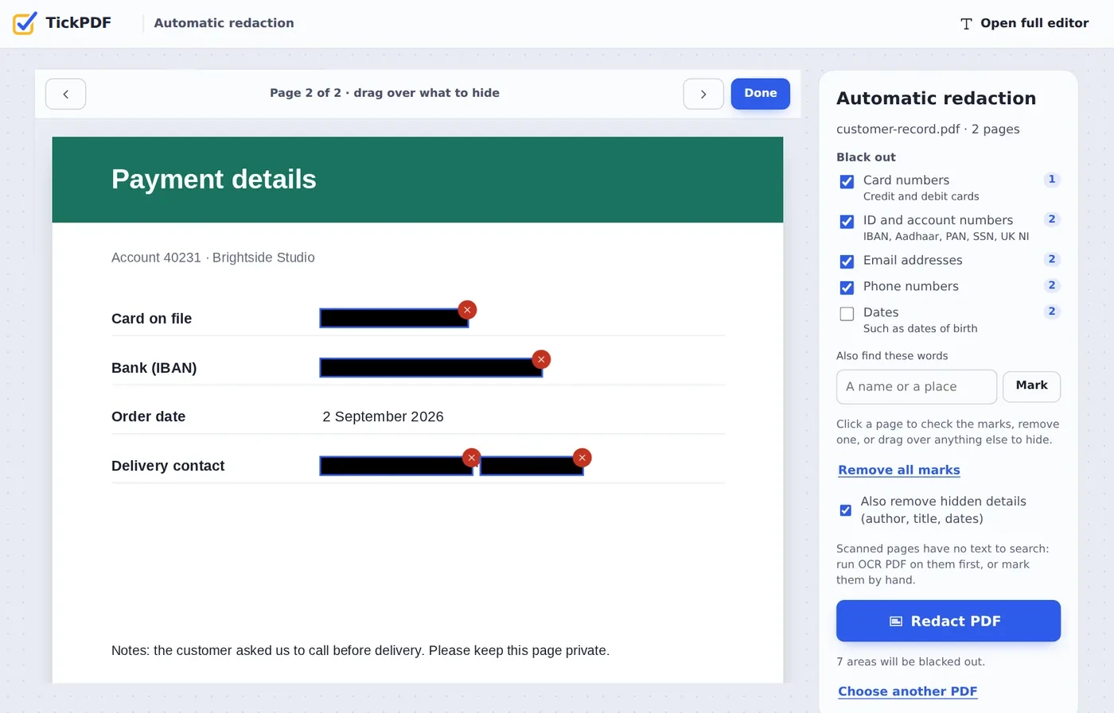Toggle Also remove hidden details
The image size is (1114, 713).
tap(846, 510)
